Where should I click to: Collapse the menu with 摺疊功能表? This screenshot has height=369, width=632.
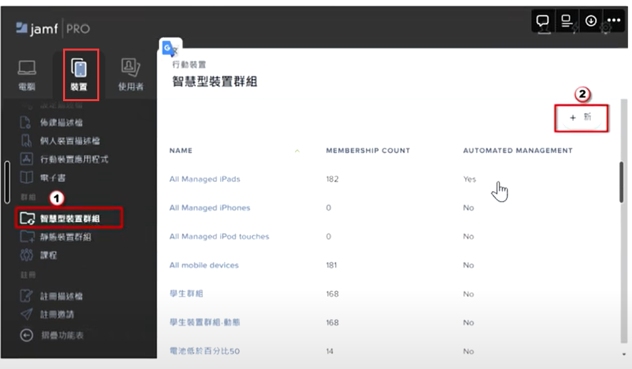pyautogui.click(x=52, y=335)
